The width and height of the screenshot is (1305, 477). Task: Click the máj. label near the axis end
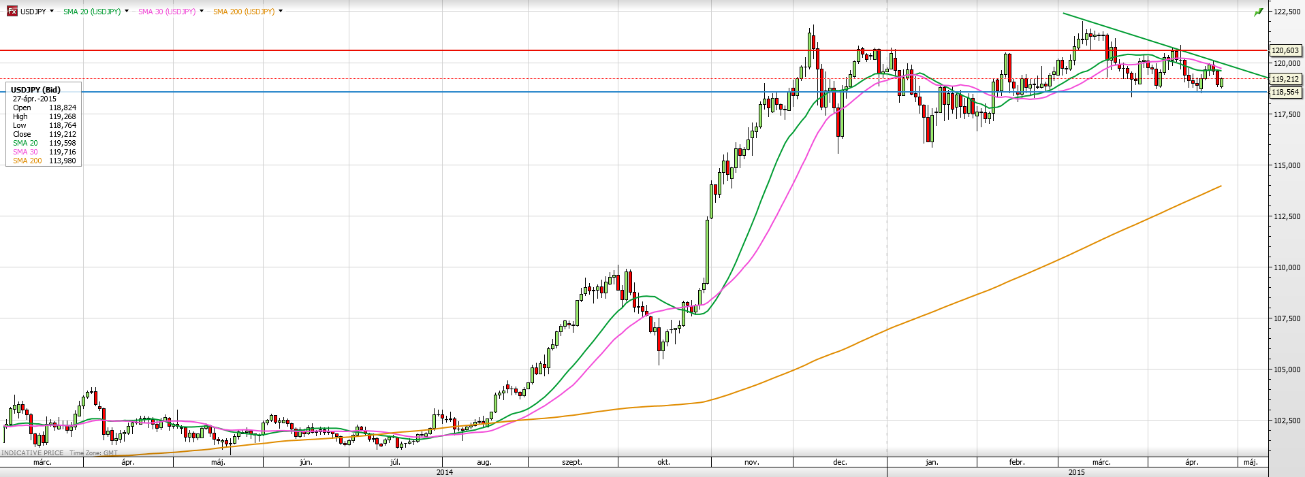1251,462
